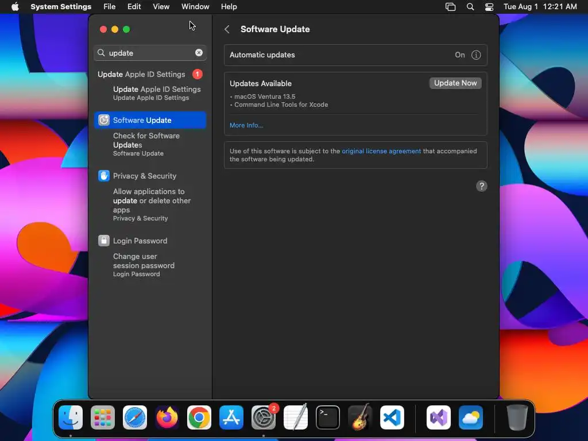The image size is (588, 441).
Task: Open Automatic updates info button
Action: [x=476, y=55]
